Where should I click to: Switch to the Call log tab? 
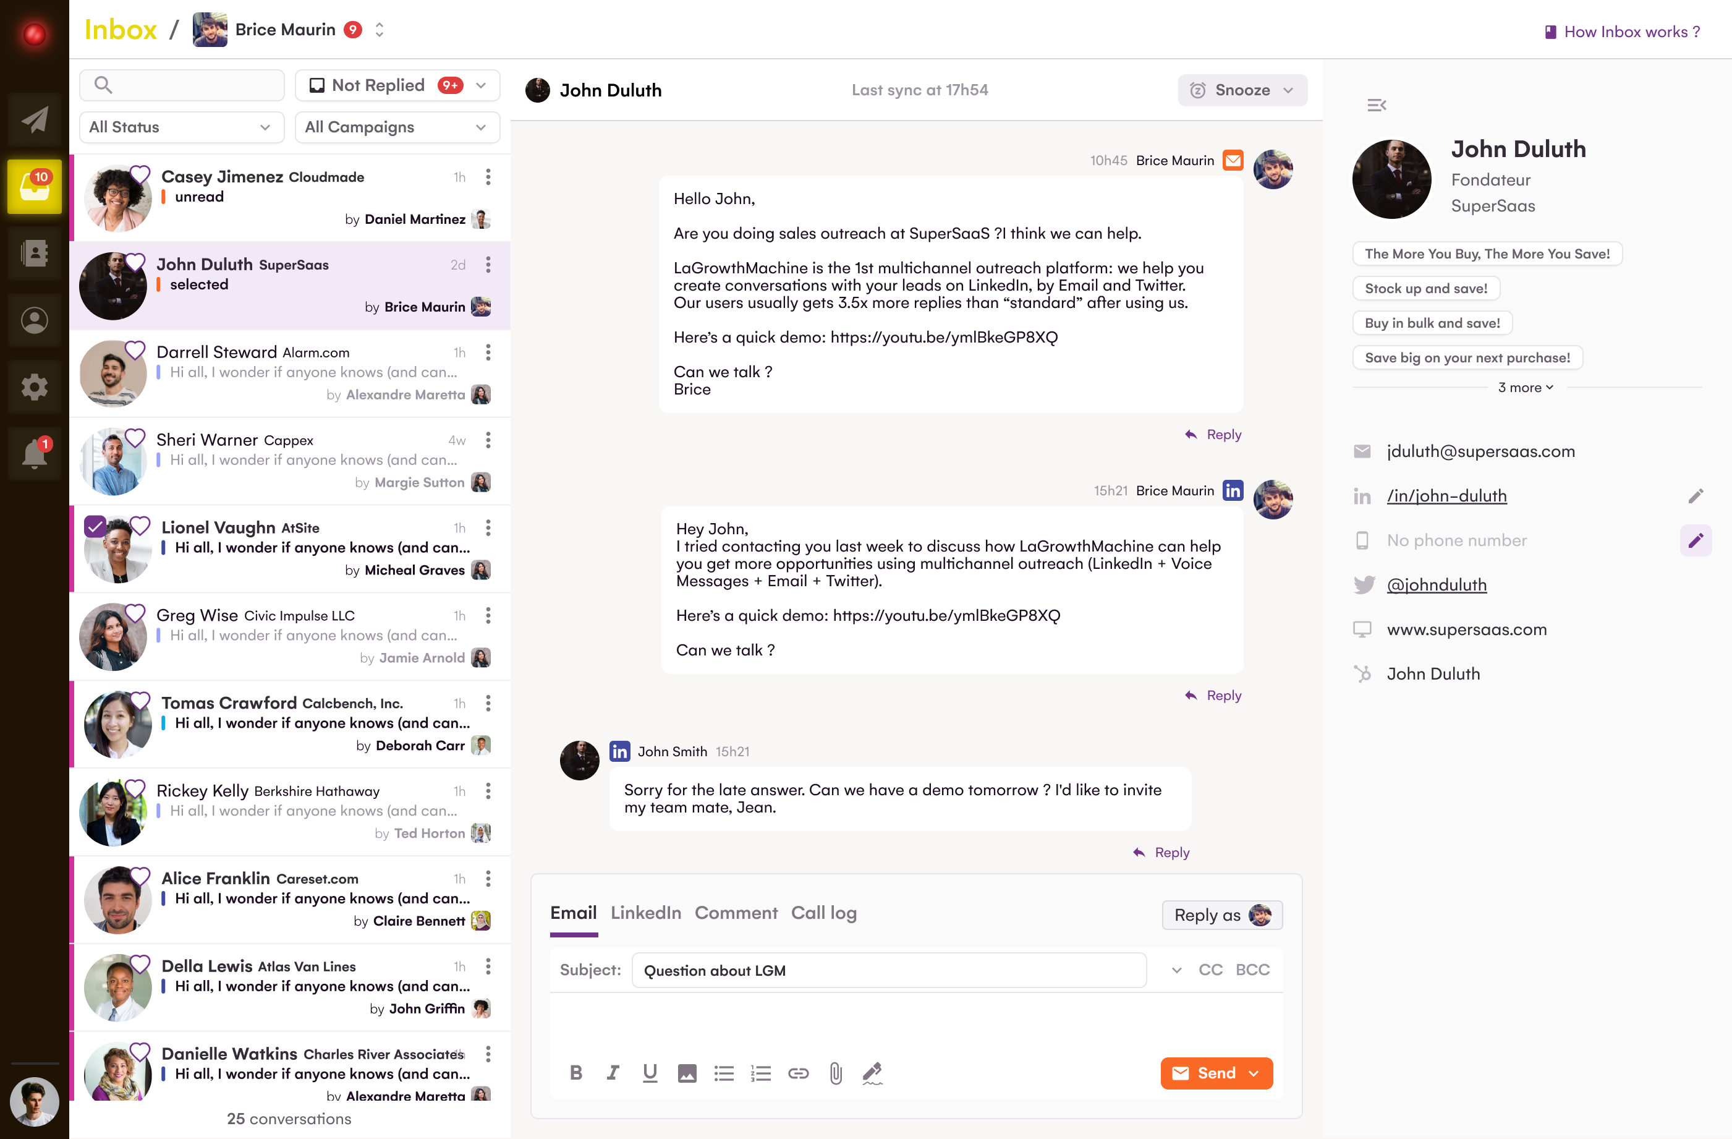pyautogui.click(x=824, y=913)
